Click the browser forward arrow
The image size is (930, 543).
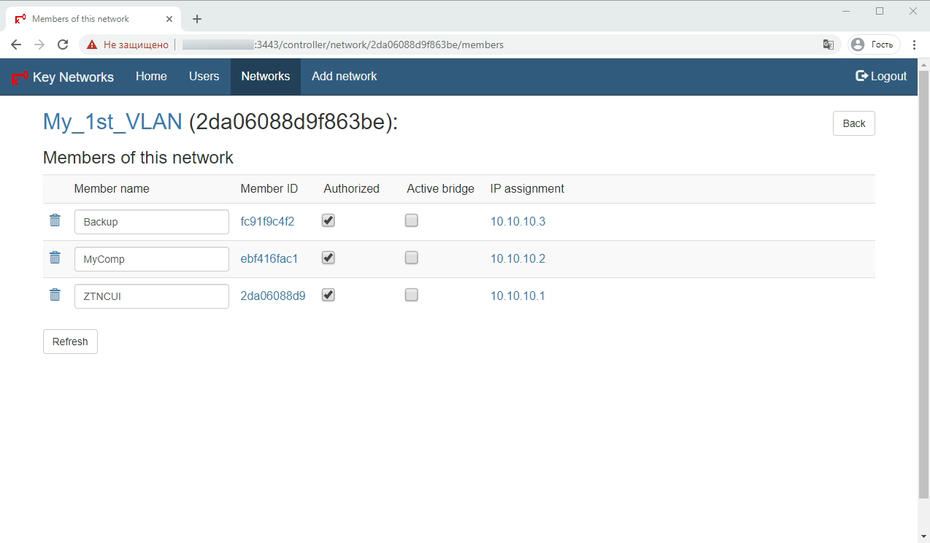[39, 45]
